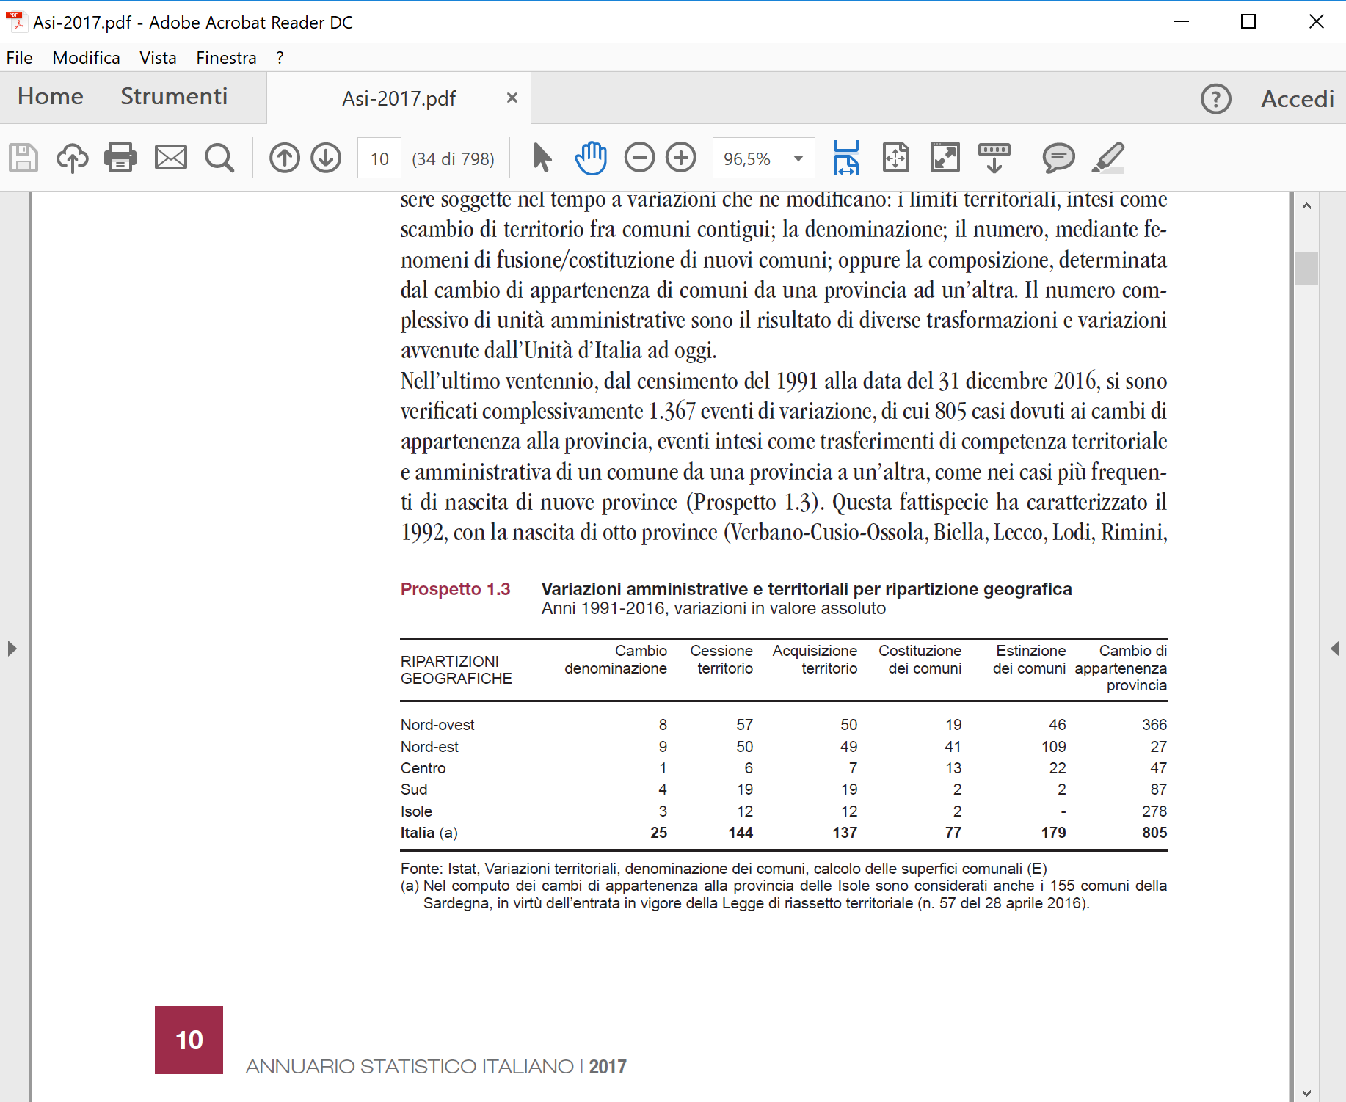The image size is (1346, 1102).
Task: Add a comment with speech bubble
Action: pyautogui.click(x=1058, y=158)
